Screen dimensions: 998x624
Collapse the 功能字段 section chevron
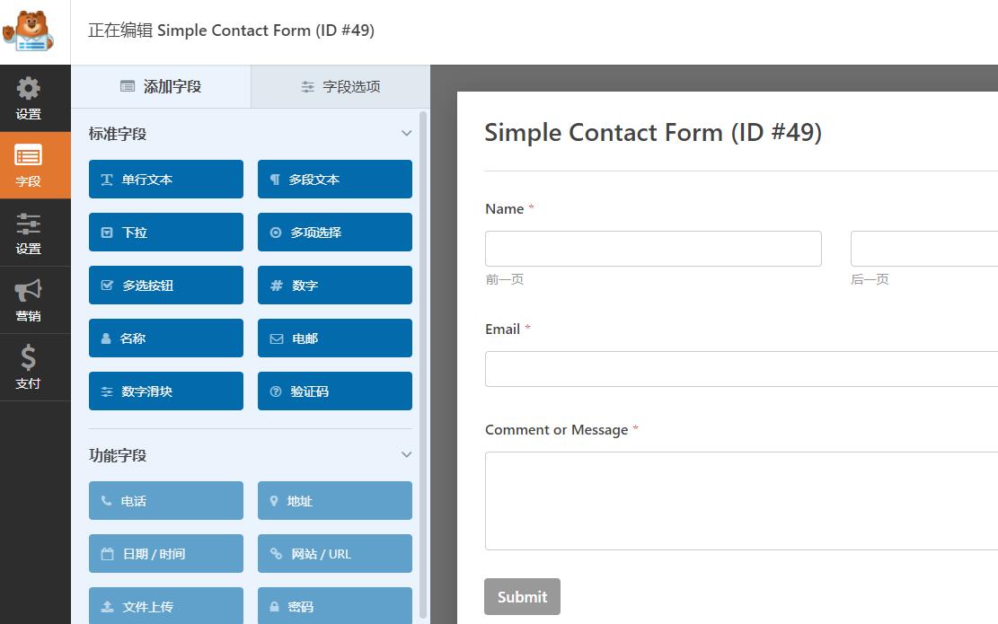(x=406, y=455)
